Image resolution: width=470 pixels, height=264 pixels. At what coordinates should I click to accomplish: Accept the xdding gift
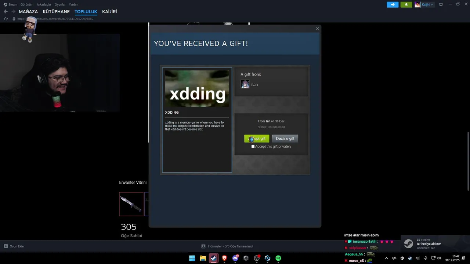257,139
